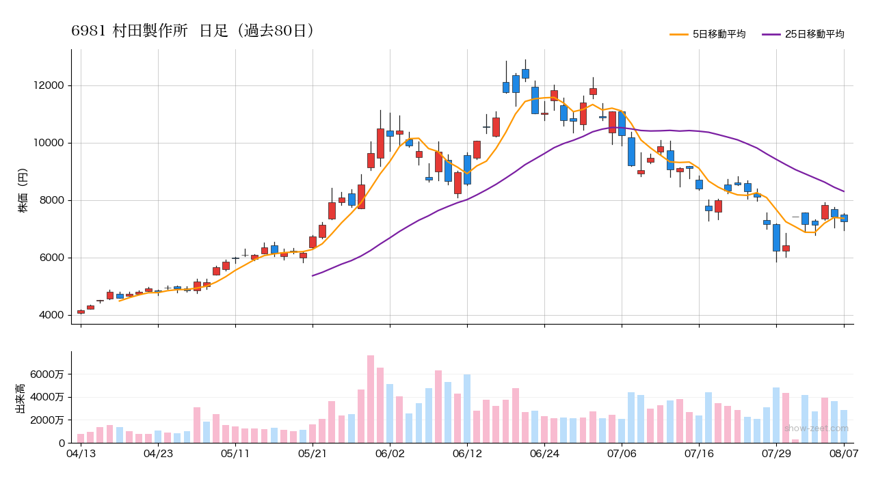
Task: Select the 06/24 date label
Action: coord(544,452)
